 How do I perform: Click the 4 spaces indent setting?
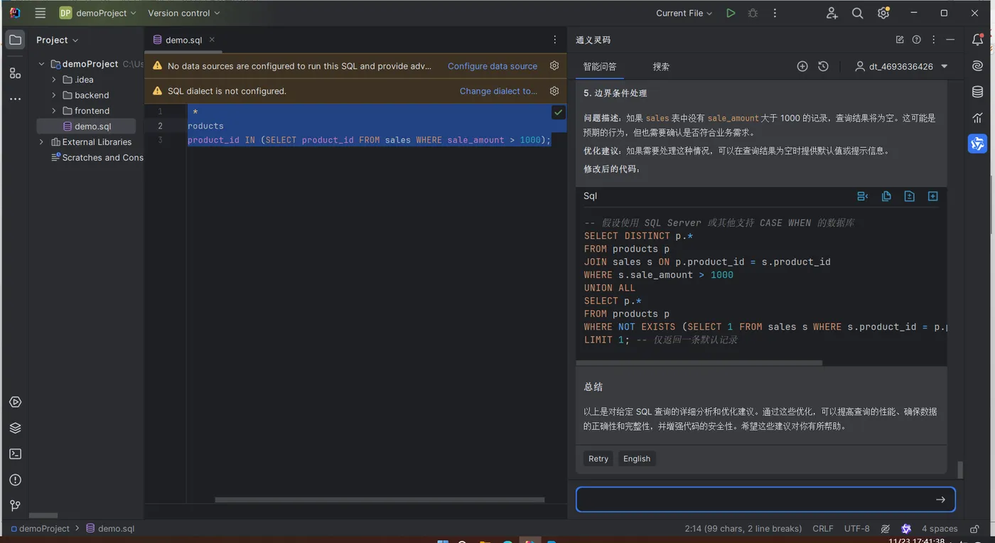(940, 529)
